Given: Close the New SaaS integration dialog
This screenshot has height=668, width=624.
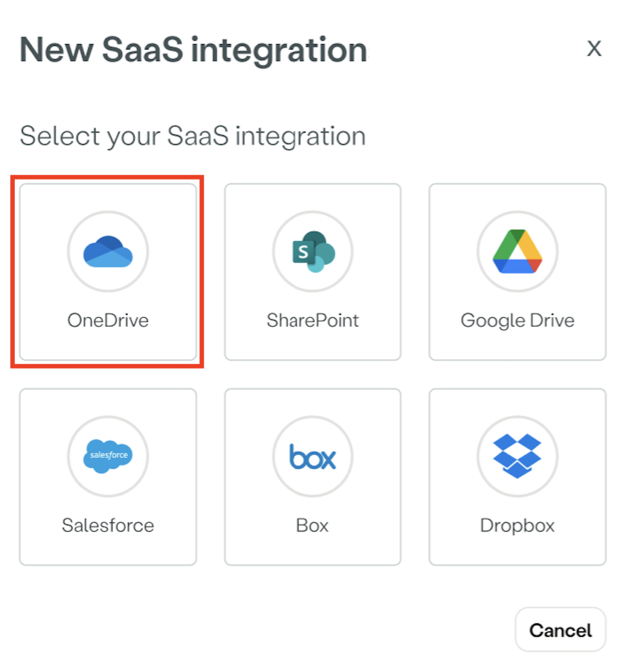Looking at the screenshot, I should (x=594, y=49).
